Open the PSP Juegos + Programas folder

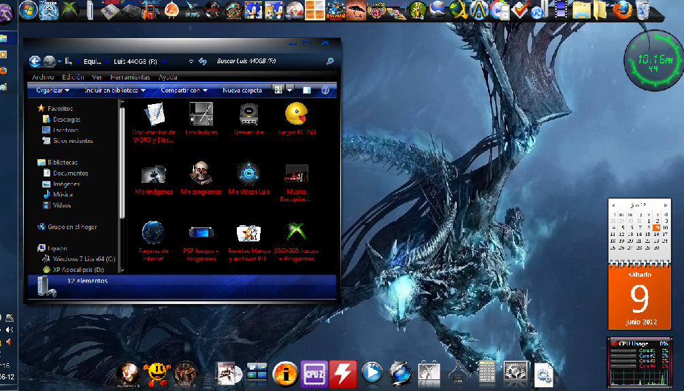tap(201, 242)
